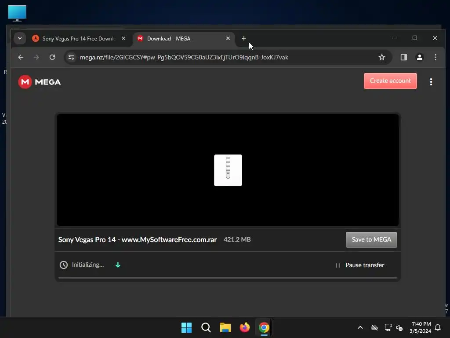View site information for mega.nz
Image resolution: width=450 pixels, height=338 pixels.
tap(71, 57)
